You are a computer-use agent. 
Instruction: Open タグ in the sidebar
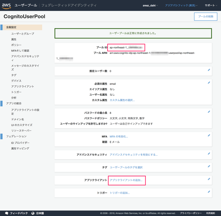14,75
